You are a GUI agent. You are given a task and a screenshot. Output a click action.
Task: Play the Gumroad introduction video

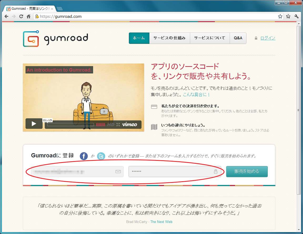tap(34, 124)
